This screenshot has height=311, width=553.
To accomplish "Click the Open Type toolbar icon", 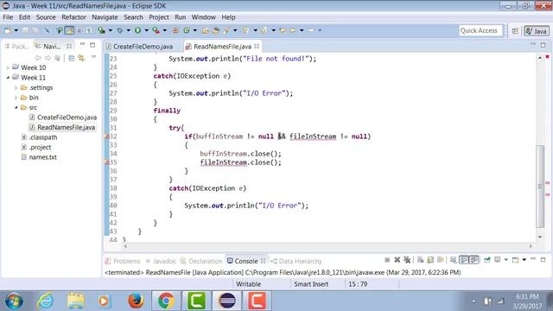I will click(205, 31).
